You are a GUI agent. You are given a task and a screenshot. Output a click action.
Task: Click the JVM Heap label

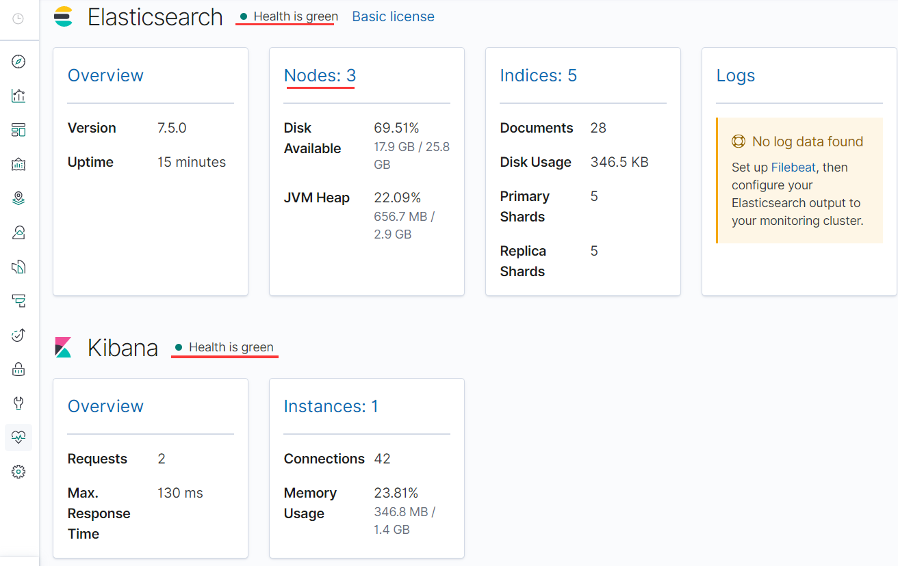[317, 198]
